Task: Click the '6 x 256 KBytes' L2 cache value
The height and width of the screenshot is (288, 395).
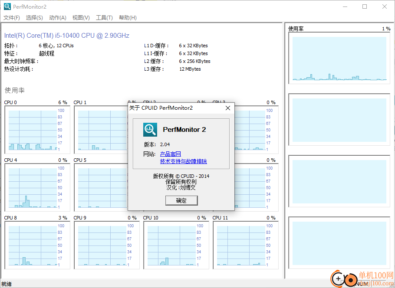Action: pos(194,61)
